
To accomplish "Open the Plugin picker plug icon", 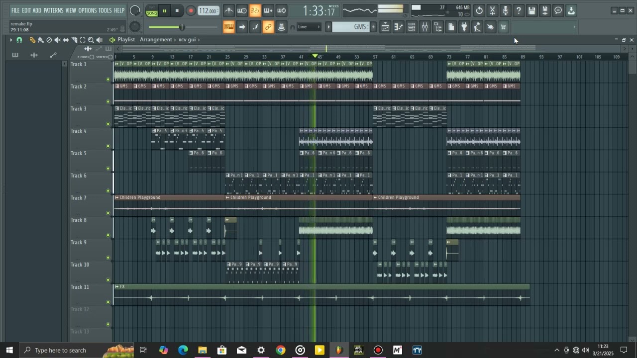I will click(x=464, y=27).
